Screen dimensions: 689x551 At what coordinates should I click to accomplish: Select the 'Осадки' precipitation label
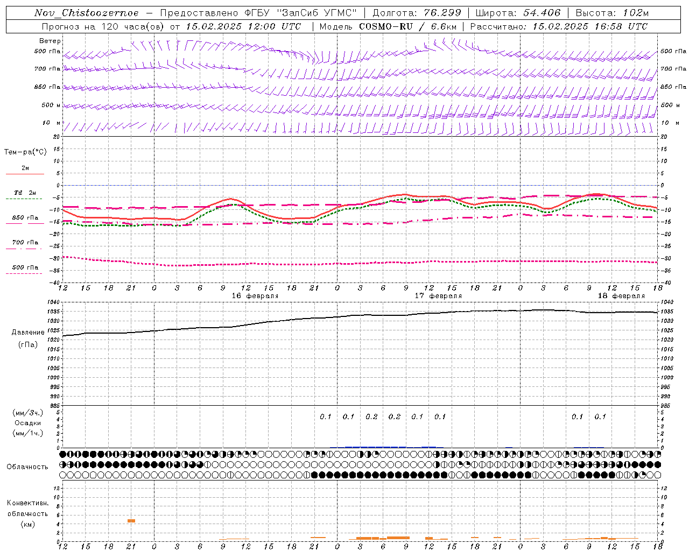[x=28, y=423]
